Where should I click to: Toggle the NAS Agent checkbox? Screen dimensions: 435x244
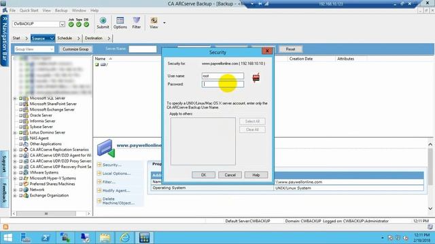coord(20,138)
